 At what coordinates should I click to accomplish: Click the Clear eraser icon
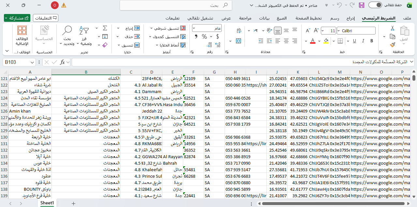[105, 45]
